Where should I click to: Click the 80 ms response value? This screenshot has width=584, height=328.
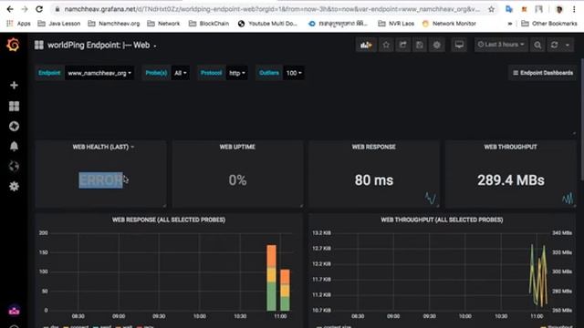pyautogui.click(x=373, y=180)
